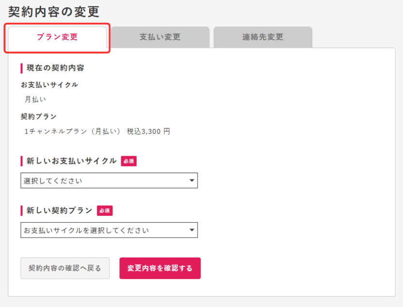Click the 新しい契約プラン section heading
403x307 pixels.
click(x=60, y=210)
